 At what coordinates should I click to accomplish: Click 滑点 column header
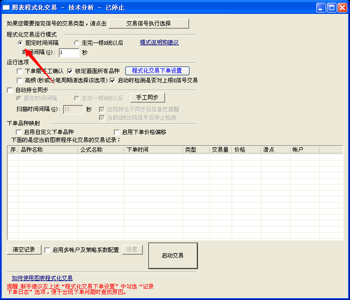(276, 150)
